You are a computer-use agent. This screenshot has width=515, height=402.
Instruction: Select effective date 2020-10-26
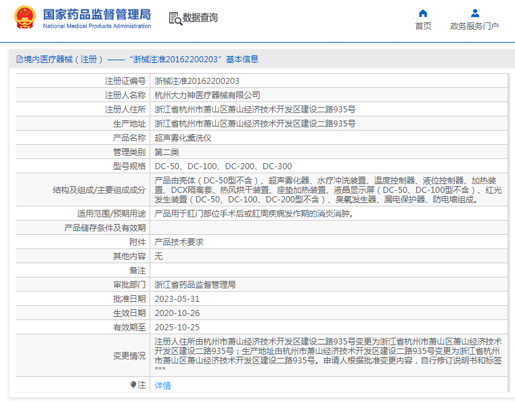coord(177,313)
